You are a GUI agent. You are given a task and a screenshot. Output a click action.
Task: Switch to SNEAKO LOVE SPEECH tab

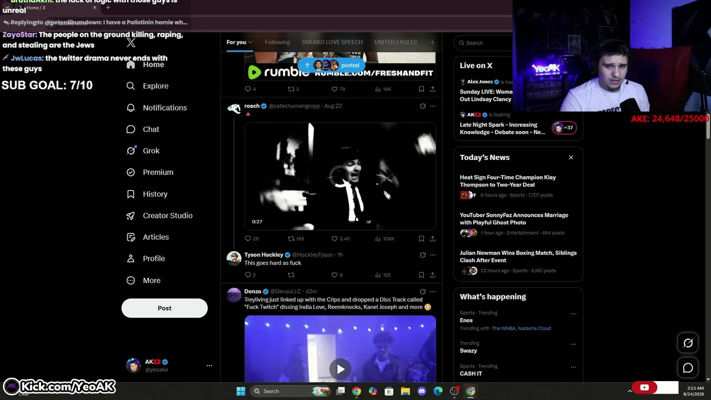(332, 42)
